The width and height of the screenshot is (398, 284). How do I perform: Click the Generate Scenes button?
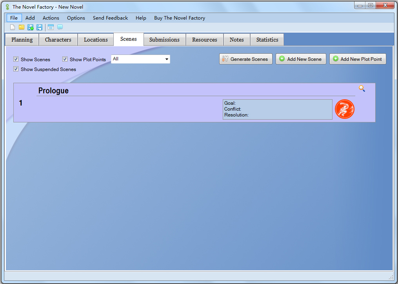pyautogui.click(x=246, y=59)
